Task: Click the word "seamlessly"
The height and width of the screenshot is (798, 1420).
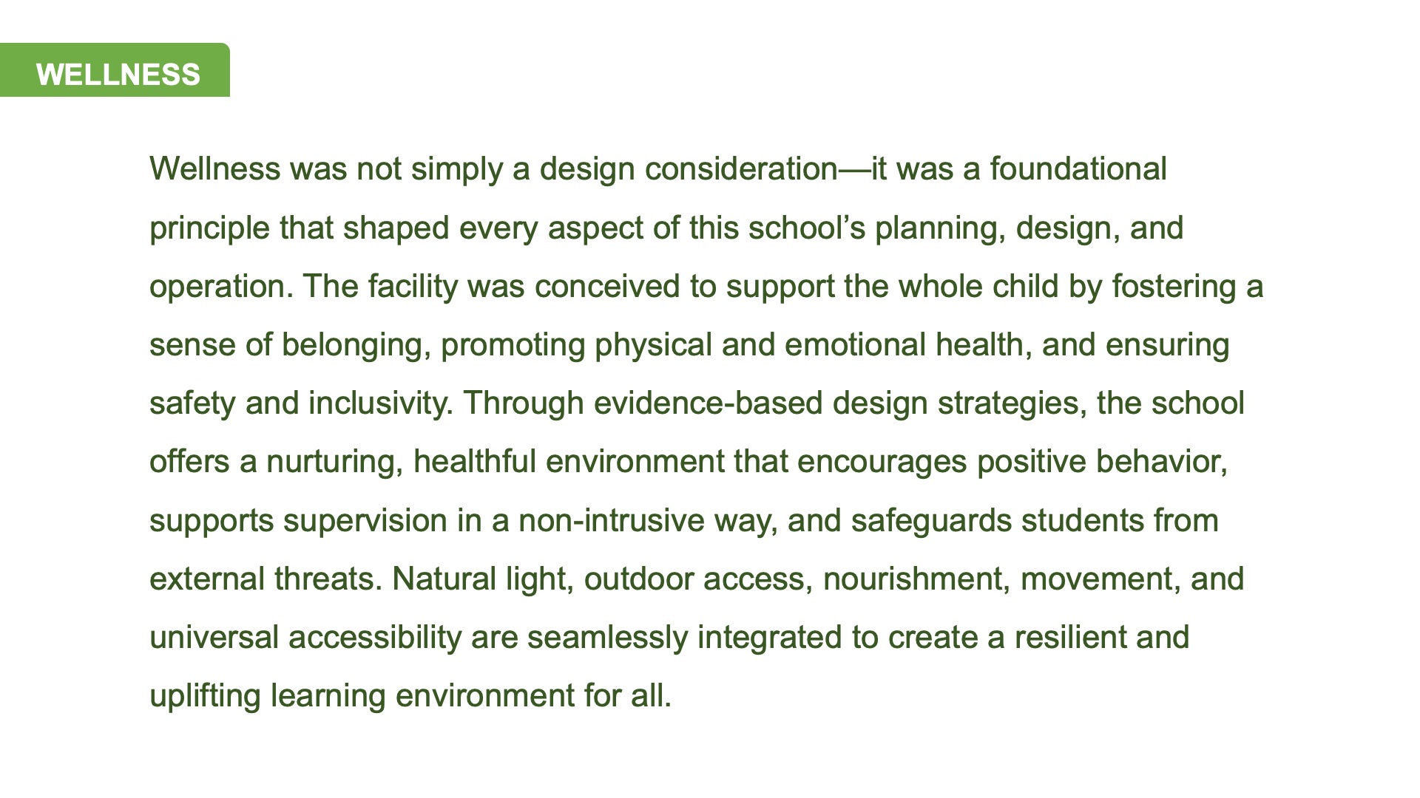Action: point(607,638)
